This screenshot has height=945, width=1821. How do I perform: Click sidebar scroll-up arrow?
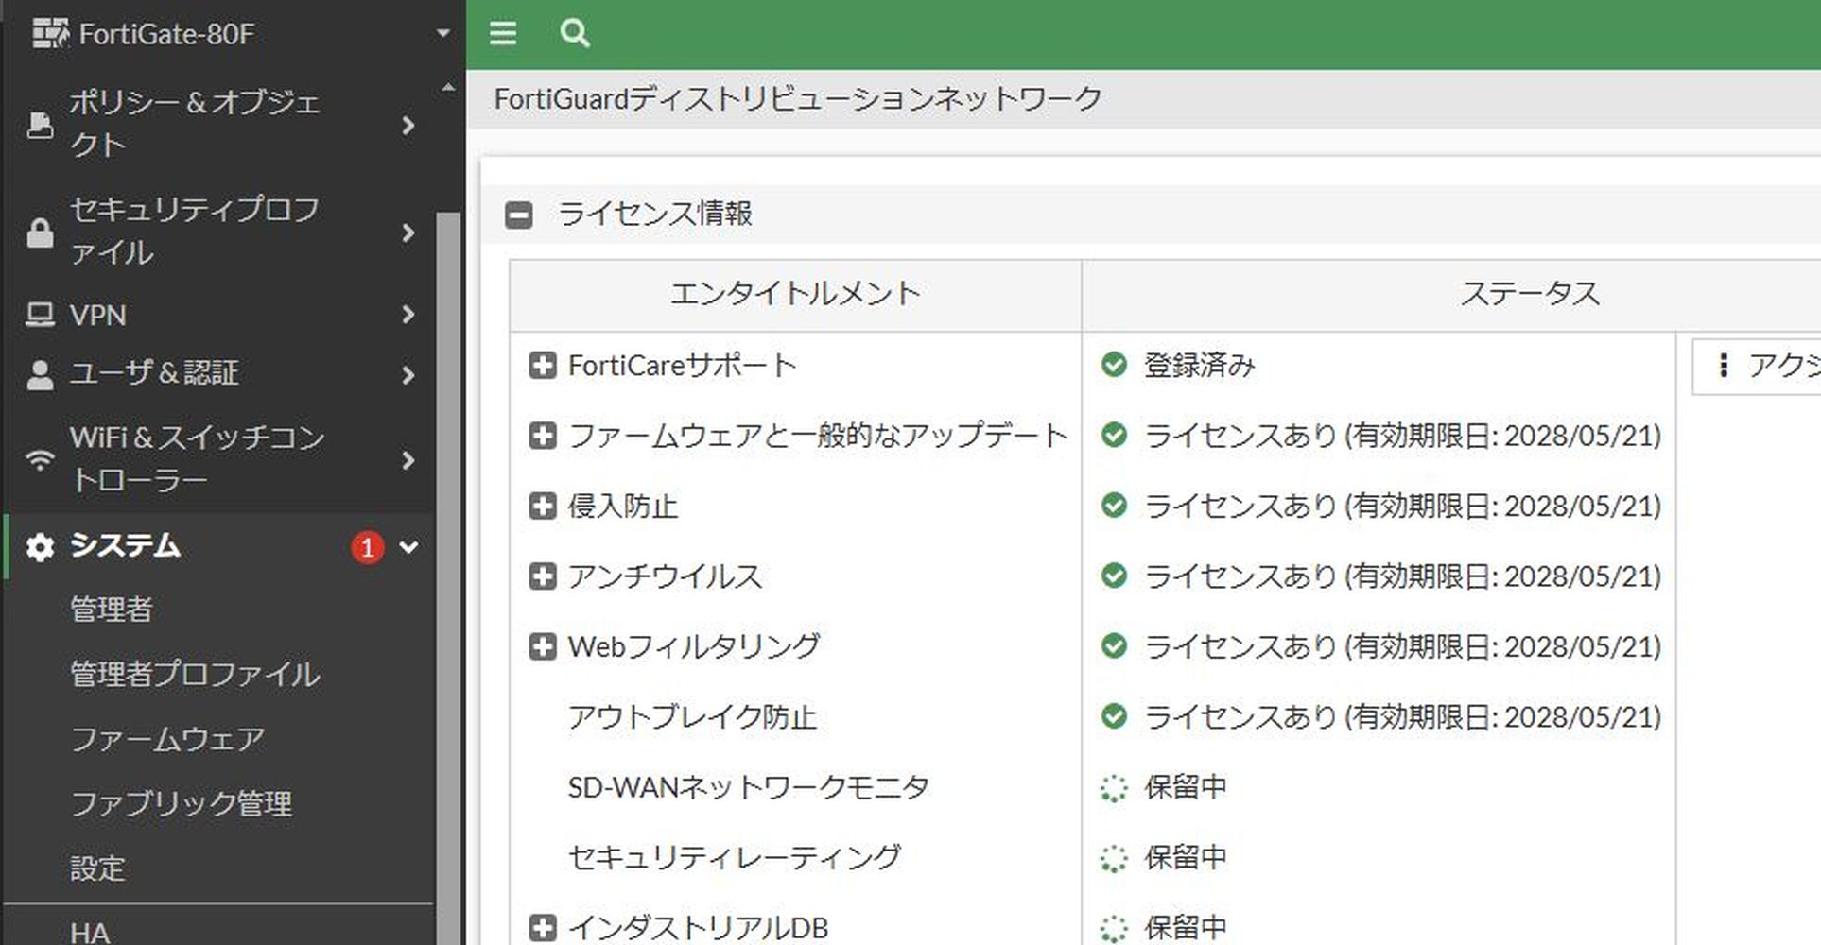tap(448, 88)
